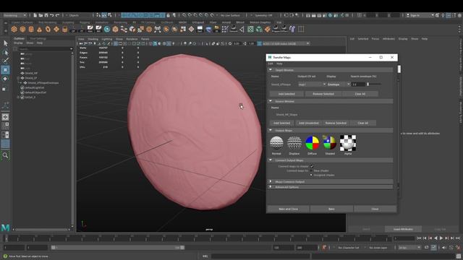Click the Bake and Close button

click(288, 209)
